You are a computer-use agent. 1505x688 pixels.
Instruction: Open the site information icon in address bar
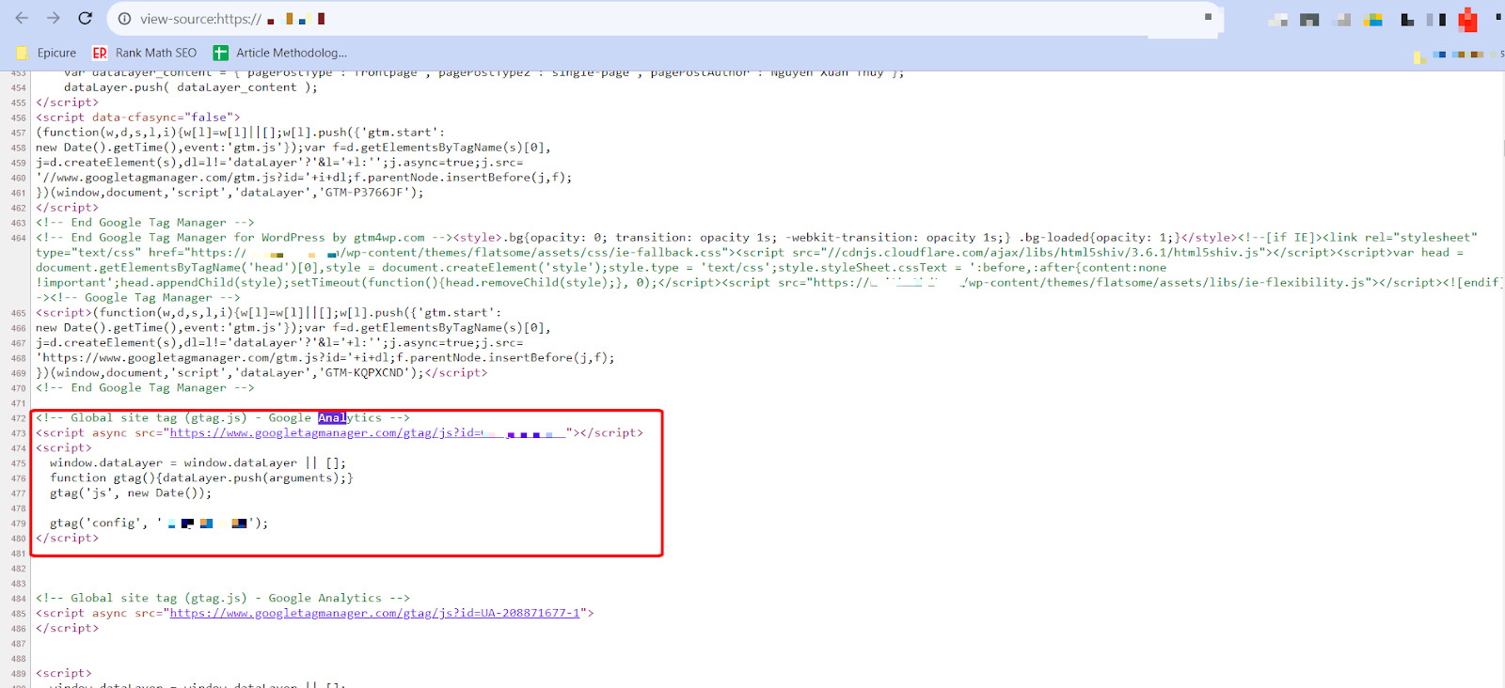tap(124, 19)
